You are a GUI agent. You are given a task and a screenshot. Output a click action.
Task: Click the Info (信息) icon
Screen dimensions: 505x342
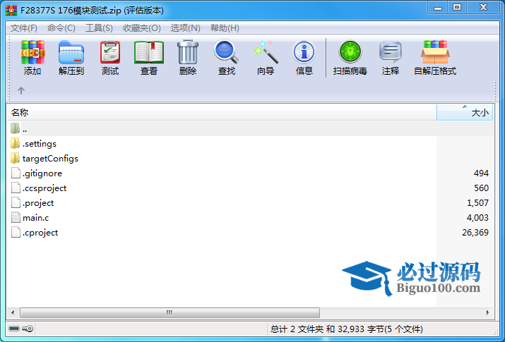click(304, 57)
